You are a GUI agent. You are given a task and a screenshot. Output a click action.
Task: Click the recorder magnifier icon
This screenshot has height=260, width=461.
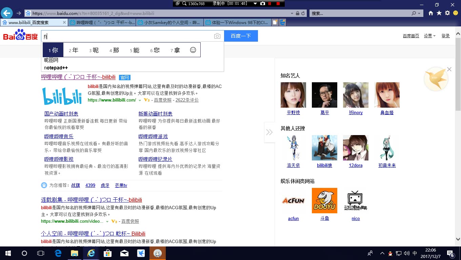[185, 3]
